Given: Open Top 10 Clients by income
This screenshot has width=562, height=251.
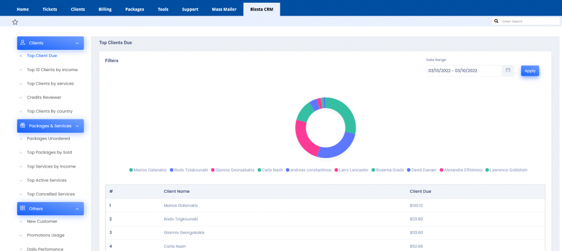Looking at the screenshot, I should (52, 69).
